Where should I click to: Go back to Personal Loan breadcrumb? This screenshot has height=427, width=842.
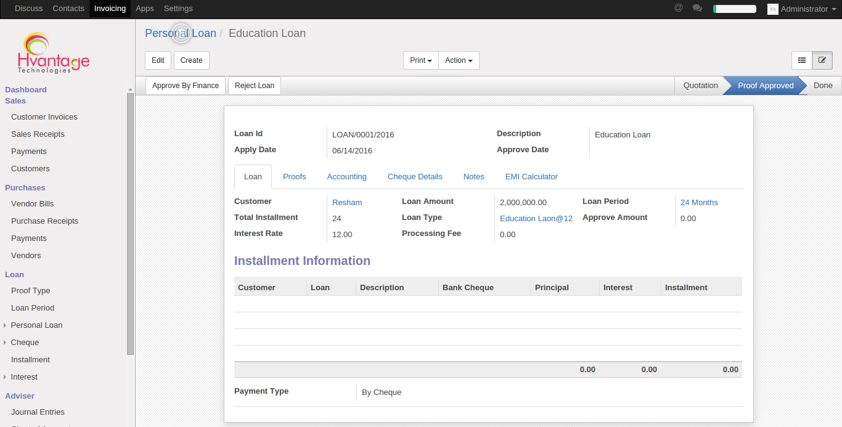pos(181,33)
